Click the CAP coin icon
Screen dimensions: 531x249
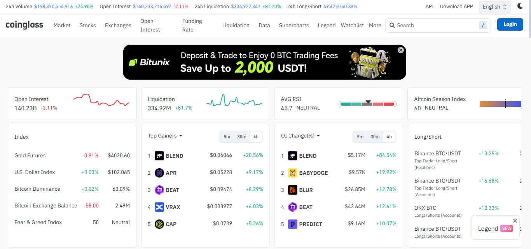point(159,224)
